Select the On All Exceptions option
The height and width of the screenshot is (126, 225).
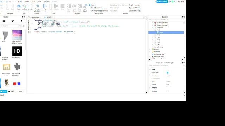coord(97,8)
